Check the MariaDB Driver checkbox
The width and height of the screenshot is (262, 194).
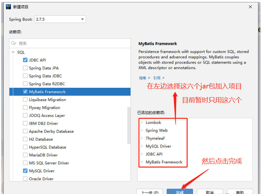pyautogui.click(x=25, y=155)
